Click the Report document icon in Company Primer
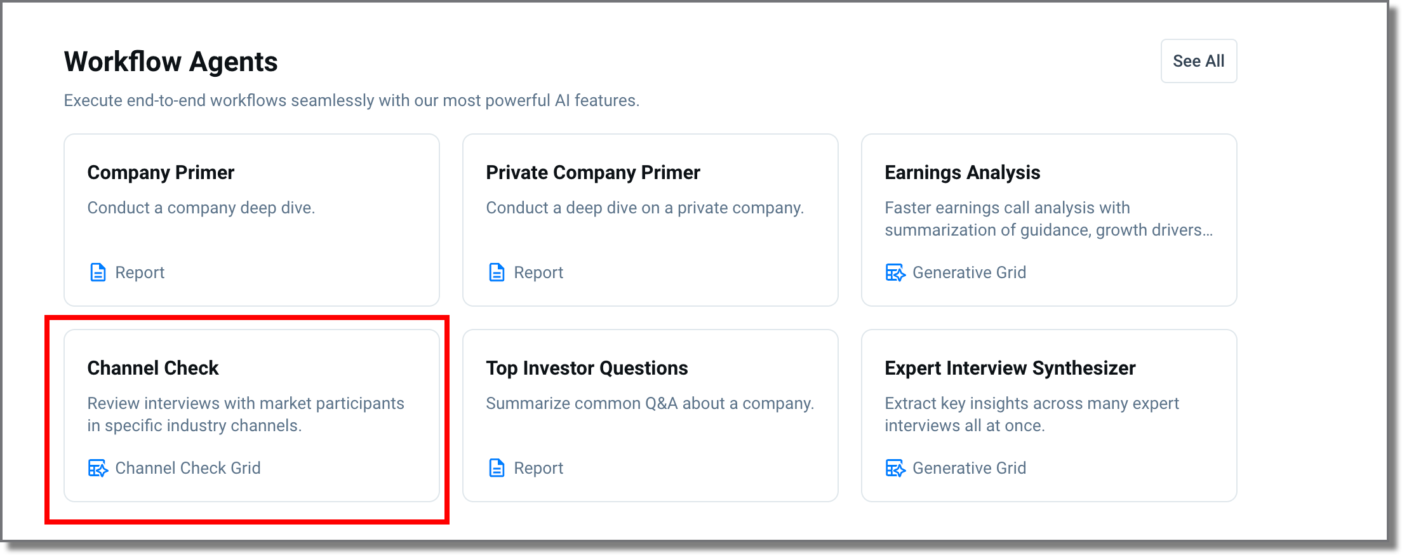The height and width of the screenshot is (555, 1402). point(98,272)
